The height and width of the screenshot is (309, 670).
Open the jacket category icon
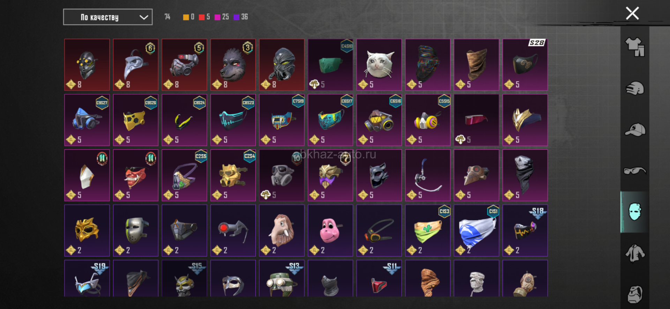tap(635, 253)
